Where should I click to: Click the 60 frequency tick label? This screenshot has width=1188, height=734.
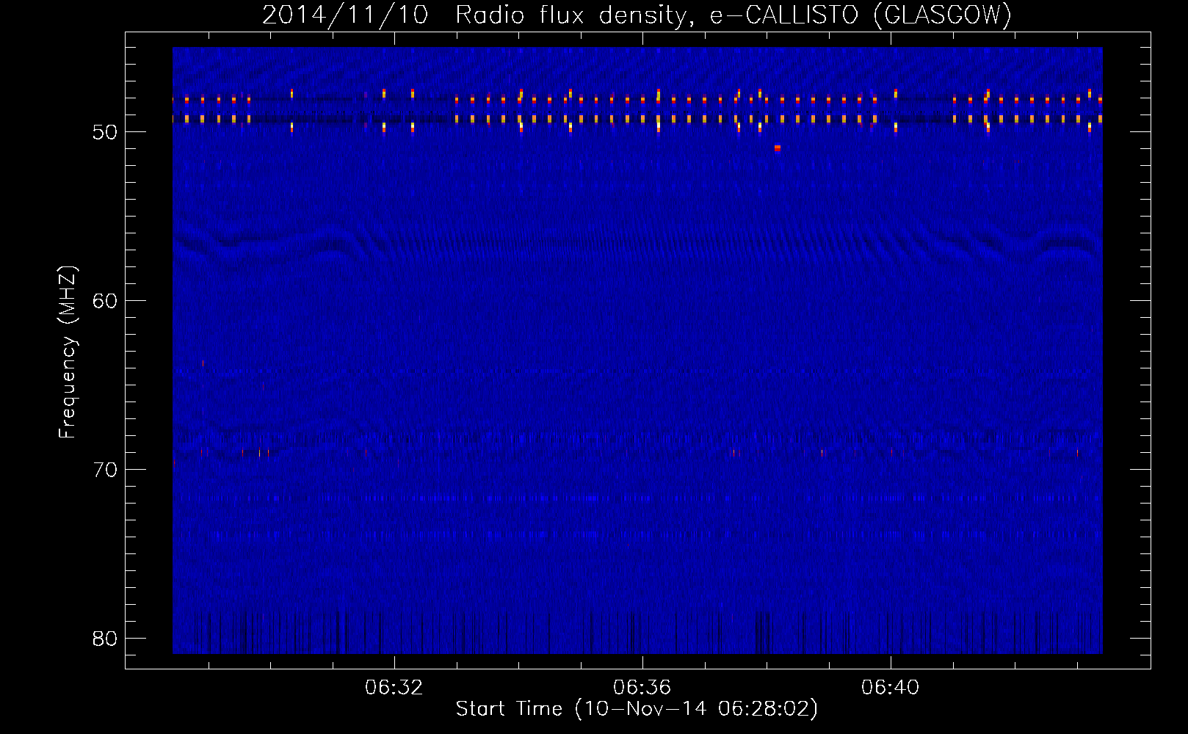(105, 301)
